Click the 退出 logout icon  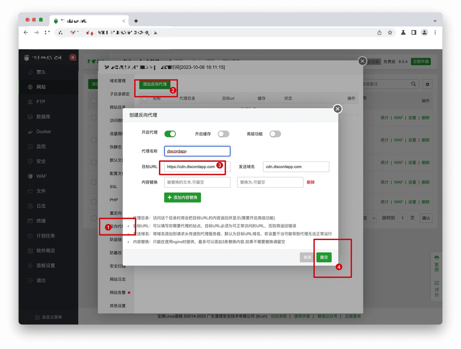point(30,281)
